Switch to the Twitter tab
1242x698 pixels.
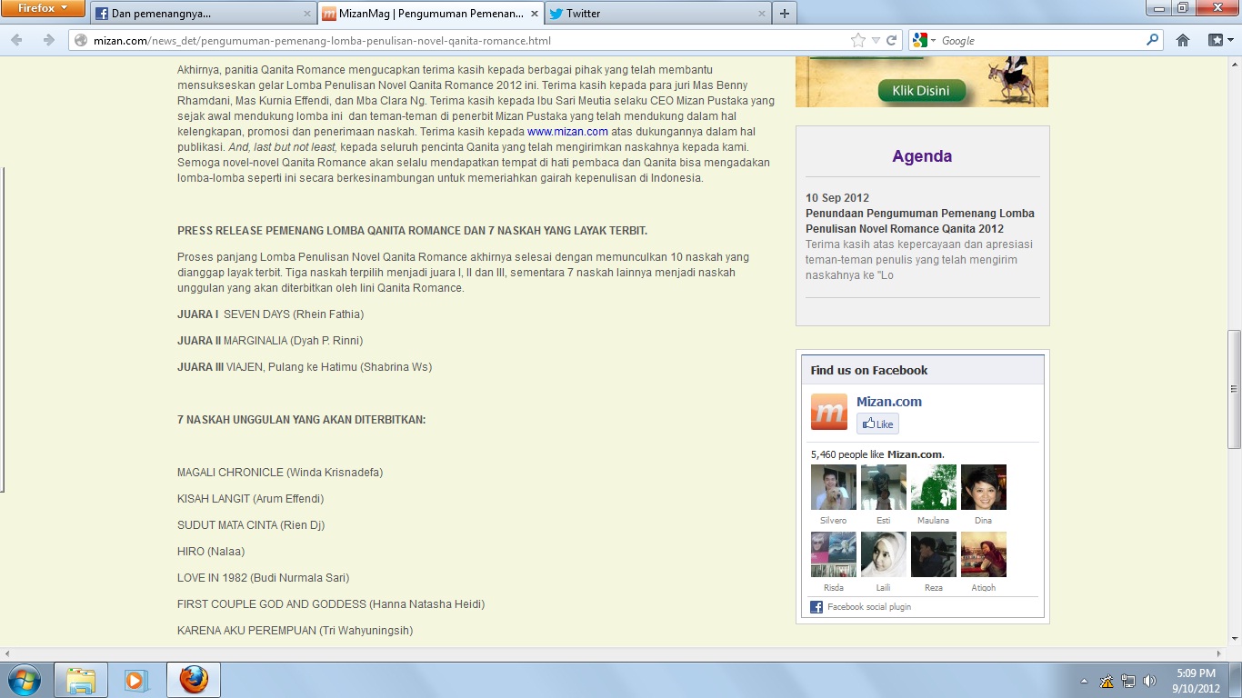(x=656, y=14)
